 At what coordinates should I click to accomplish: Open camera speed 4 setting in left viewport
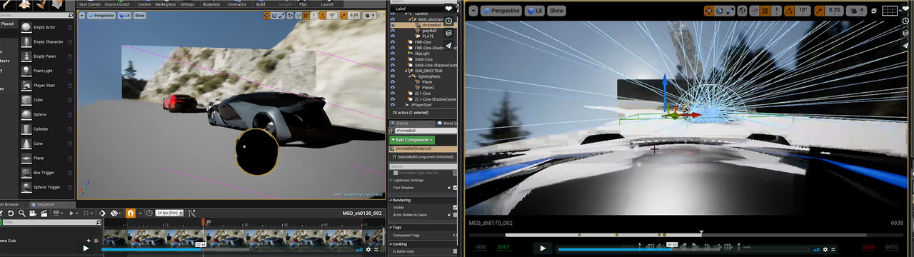pos(369,16)
